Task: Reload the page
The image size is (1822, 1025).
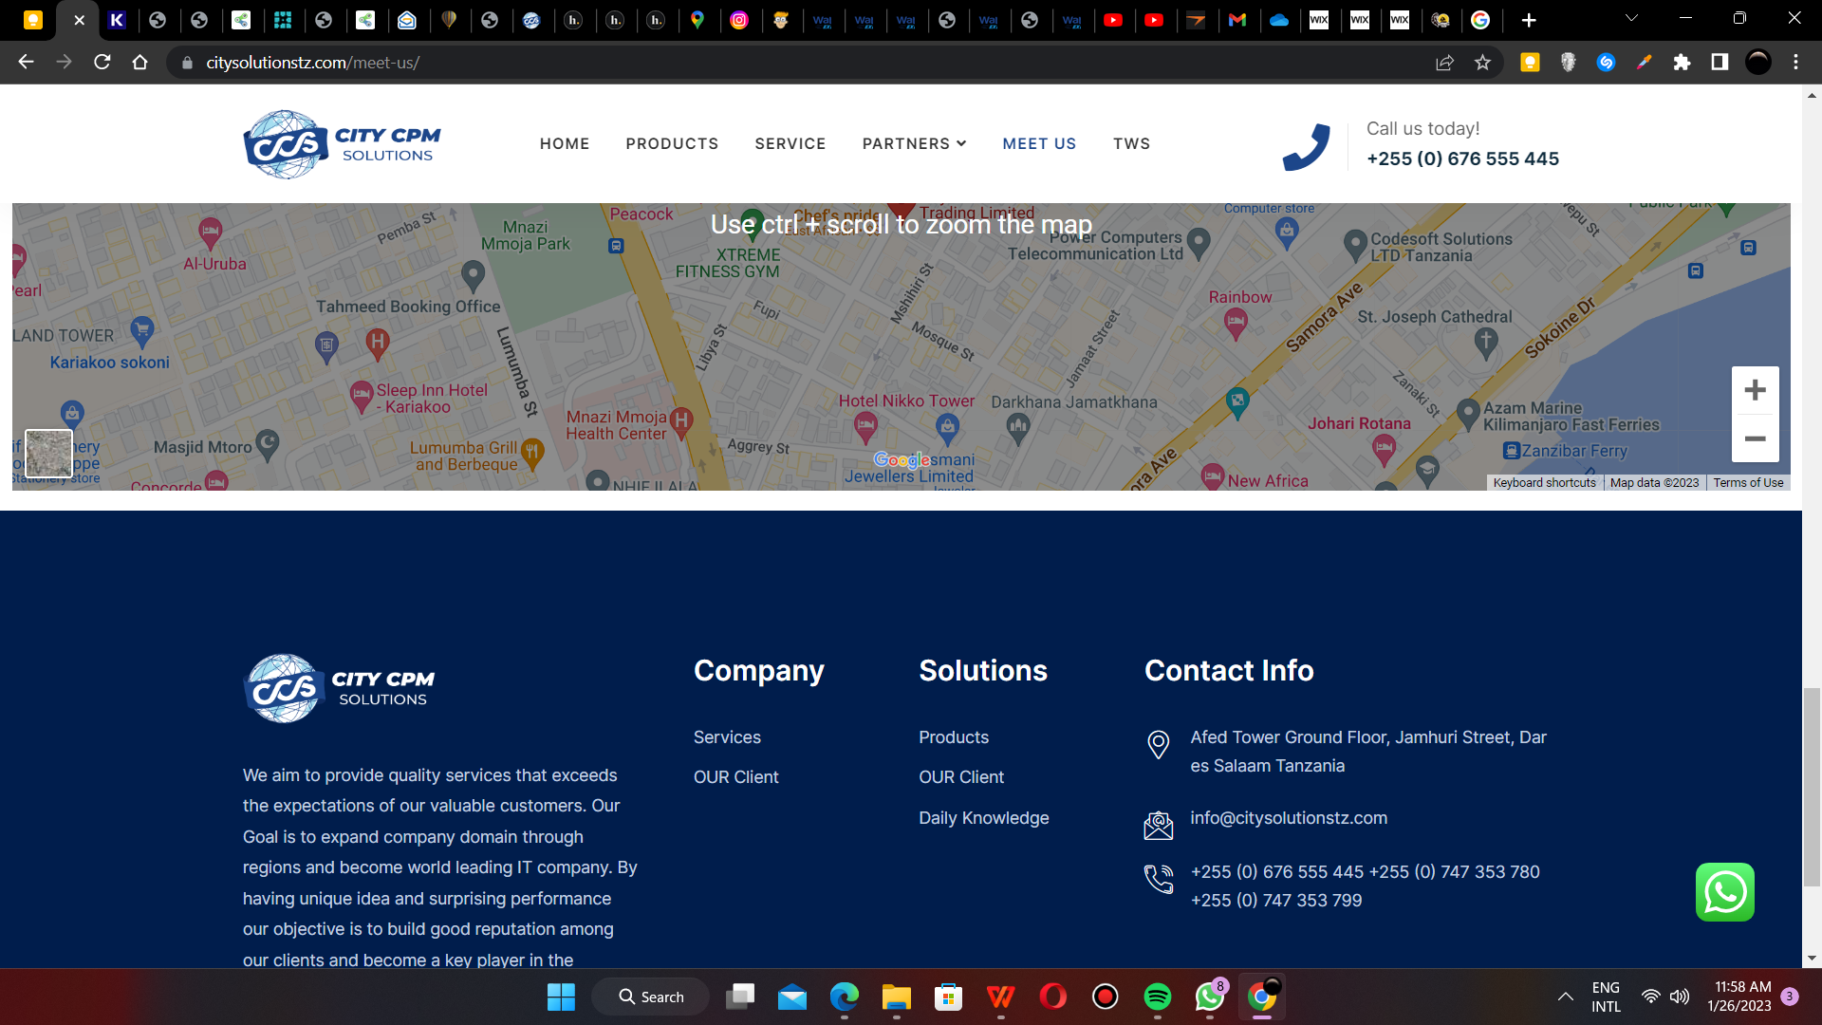Action: [x=102, y=63]
